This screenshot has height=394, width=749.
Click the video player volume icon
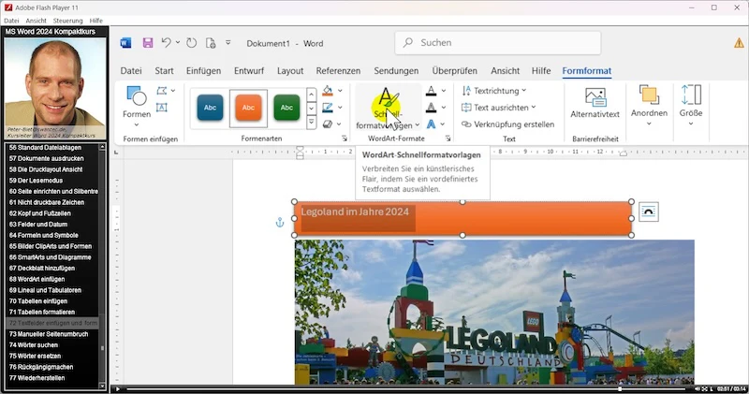click(x=697, y=389)
